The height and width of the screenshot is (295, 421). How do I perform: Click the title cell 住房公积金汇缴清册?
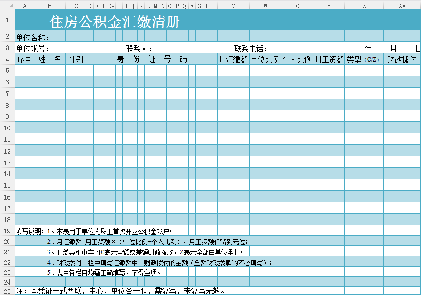coord(115,22)
